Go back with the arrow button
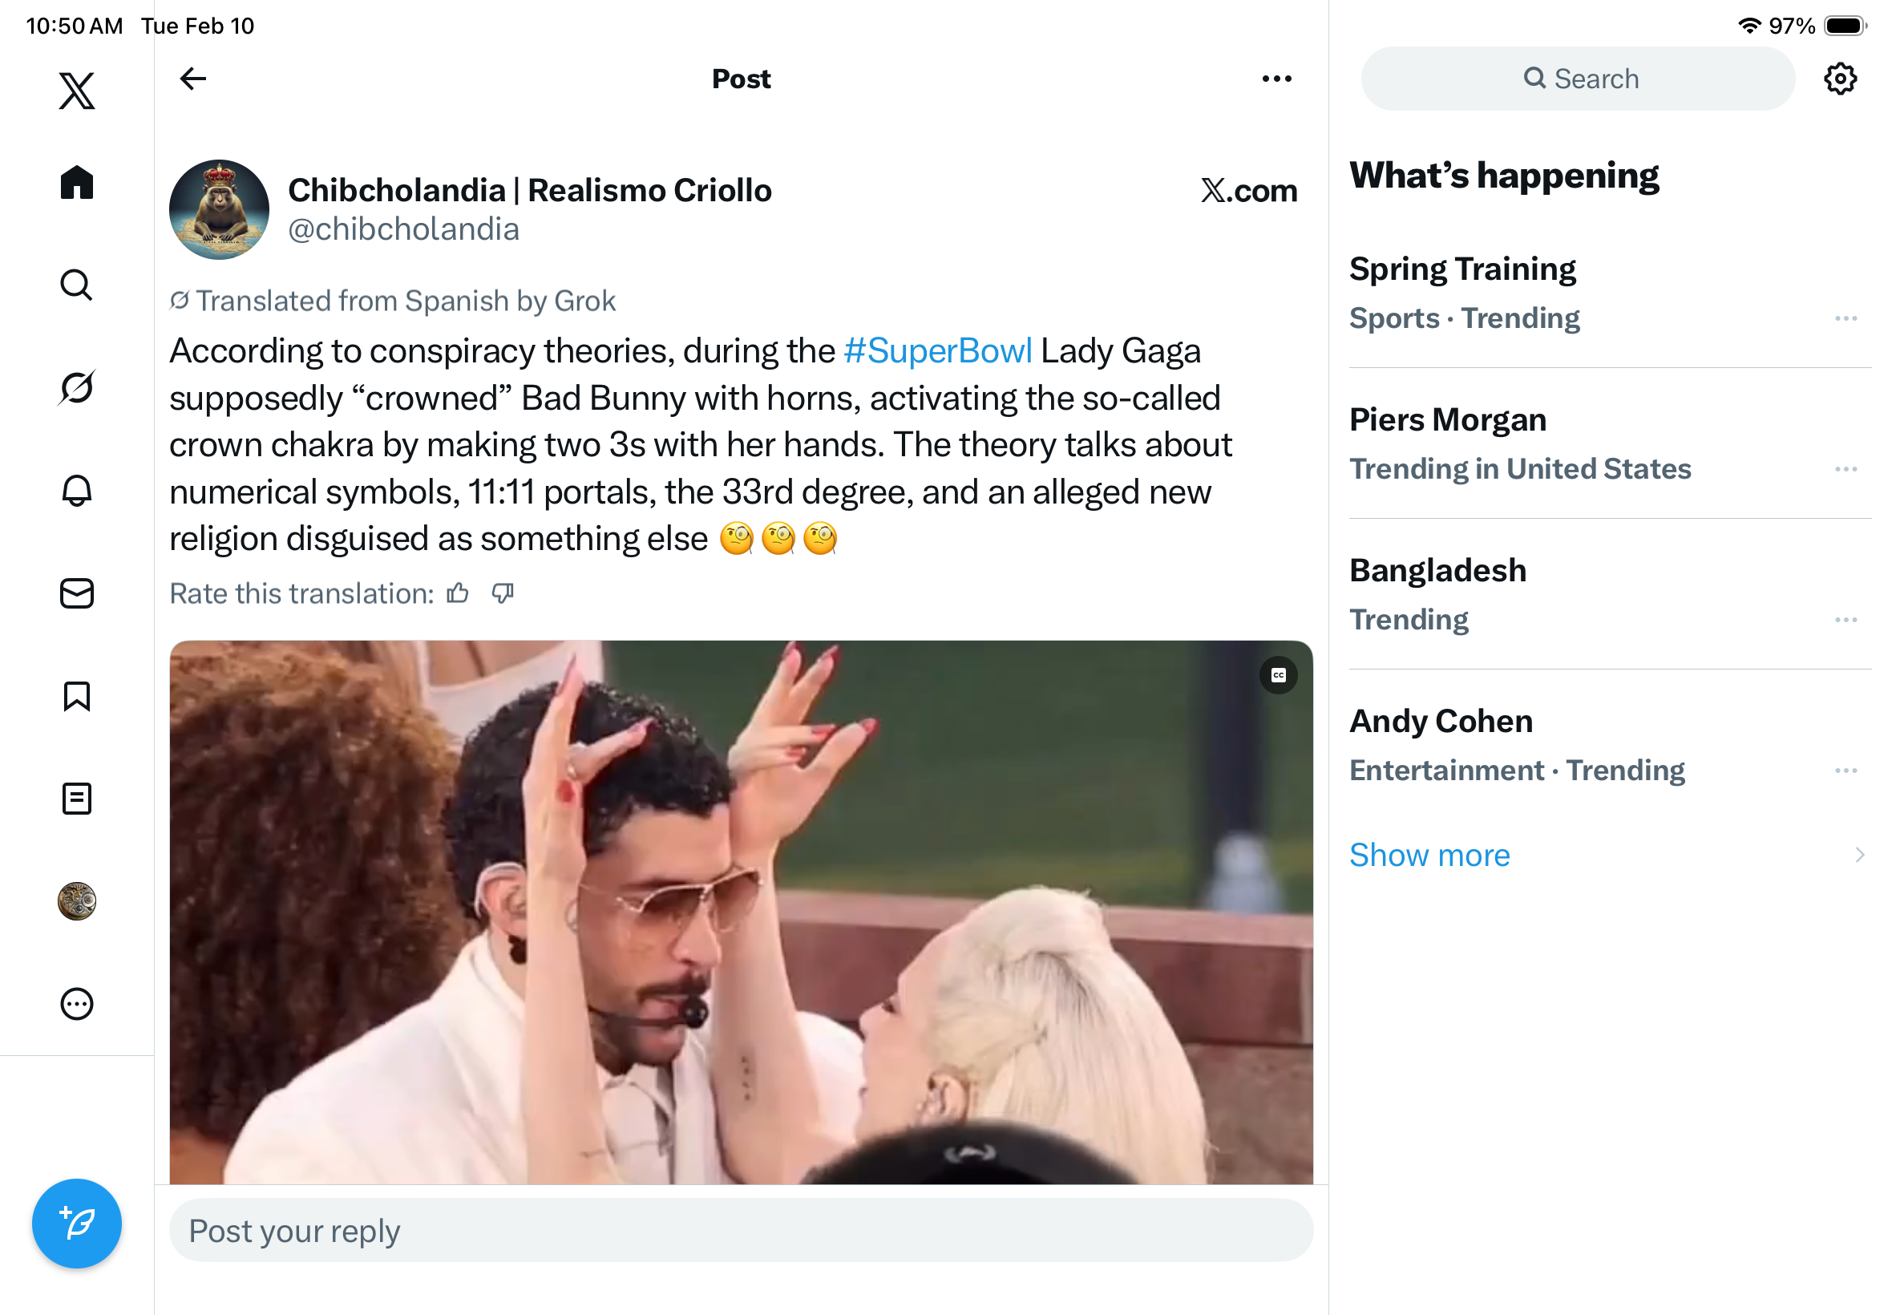Viewport: 1892px width, 1315px height. pos(192,79)
